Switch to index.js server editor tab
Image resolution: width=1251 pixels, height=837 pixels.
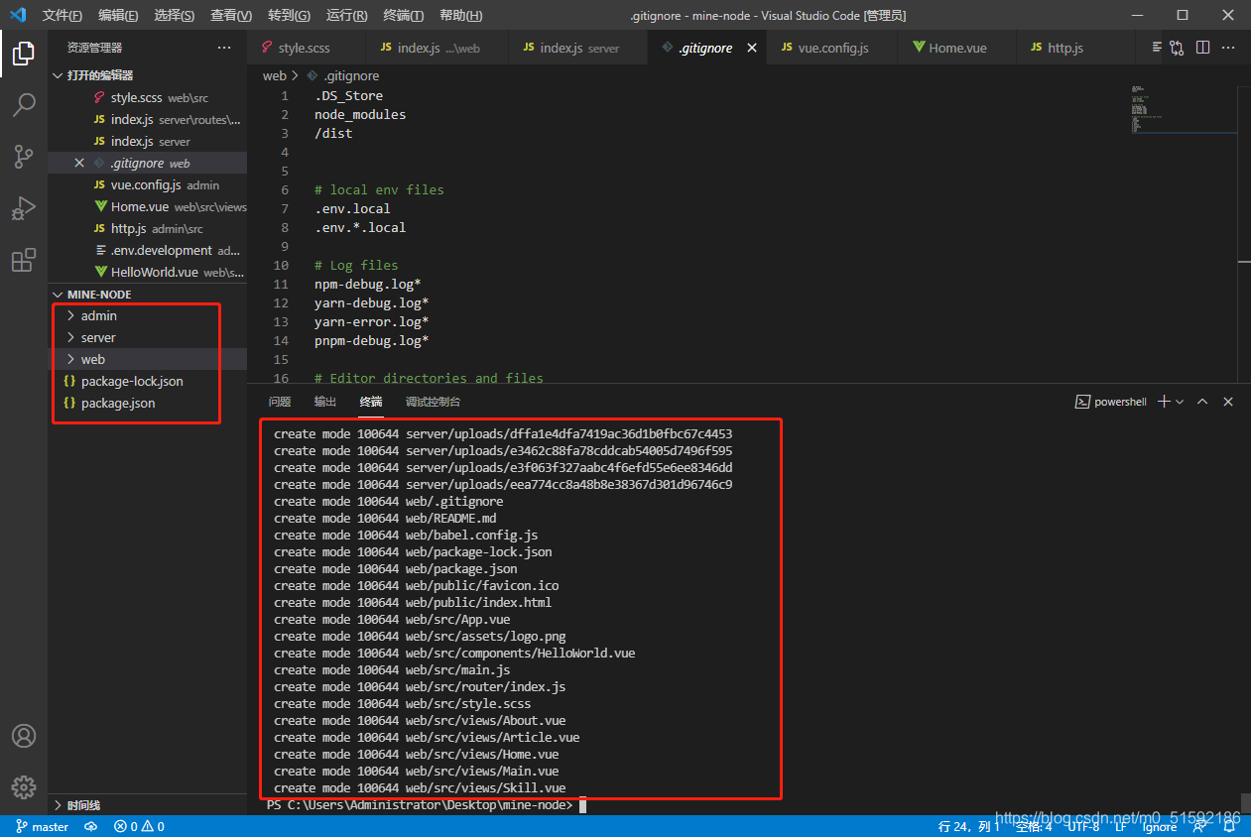[577, 48]
